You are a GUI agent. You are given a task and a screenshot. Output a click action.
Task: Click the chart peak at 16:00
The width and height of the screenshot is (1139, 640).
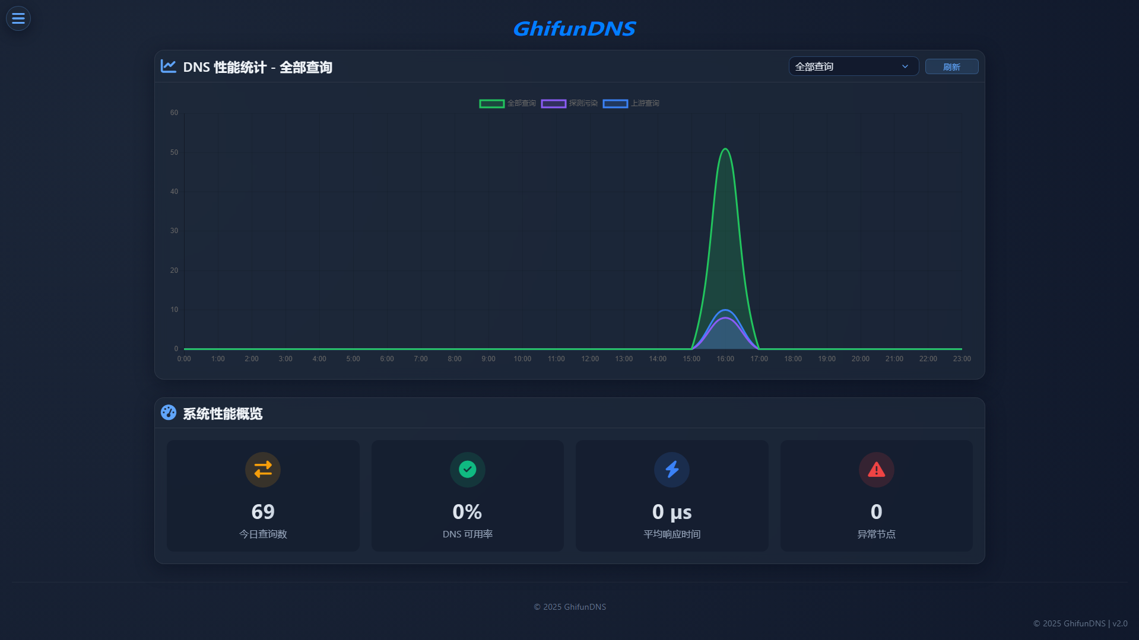[x=725, y=149]
